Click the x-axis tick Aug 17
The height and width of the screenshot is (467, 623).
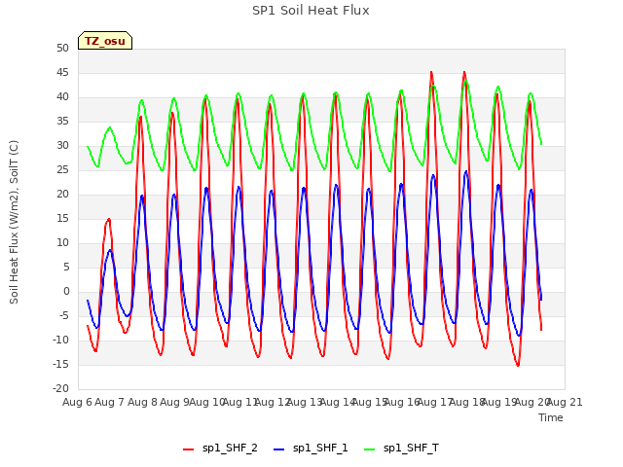point(434,402)
